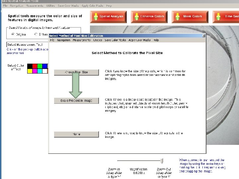Open Navigation menu in main window
The height and width of the screenshot is (179, 239).
pos(17,6)
